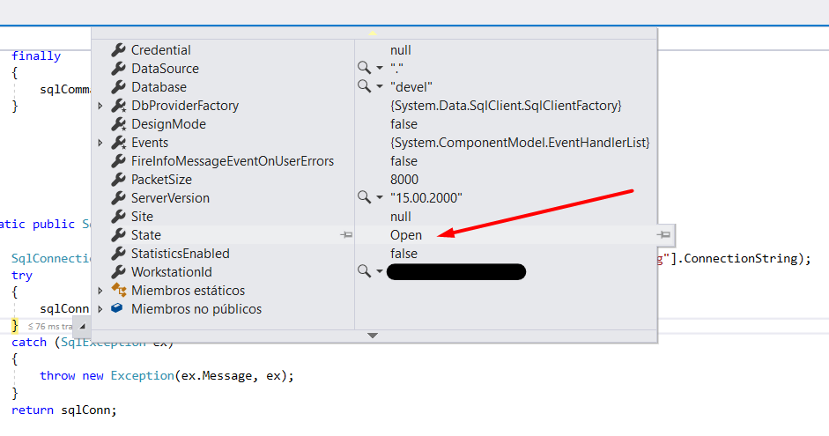Click the magnifier icon for DataSource value
Screen dimensions: 829x436
364,68
